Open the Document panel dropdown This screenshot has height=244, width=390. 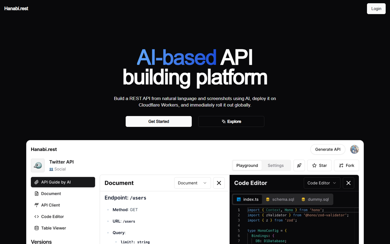[x=192, y=183]
